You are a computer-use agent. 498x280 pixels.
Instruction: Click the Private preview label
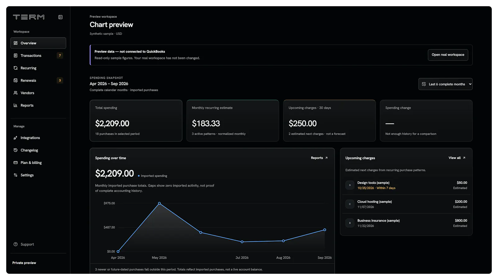coord(24,263)
